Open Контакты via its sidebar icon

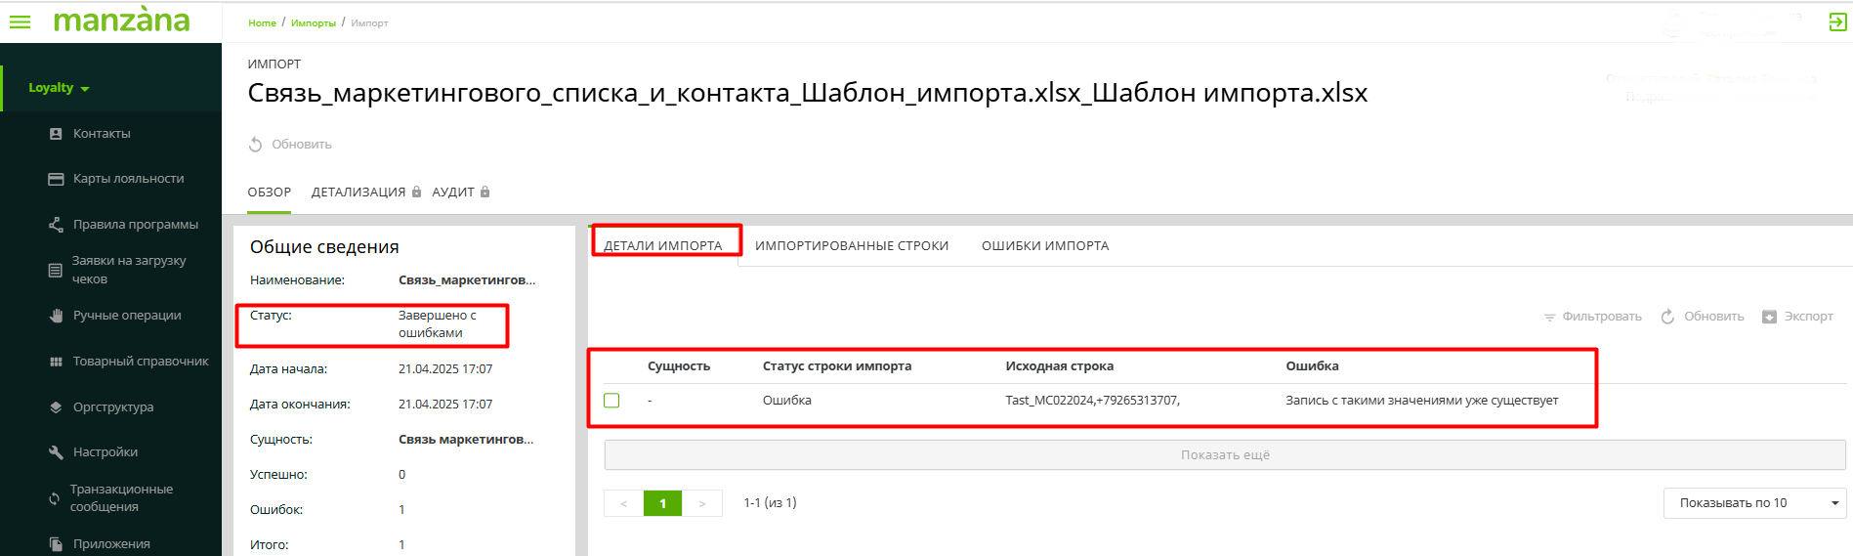56,134
